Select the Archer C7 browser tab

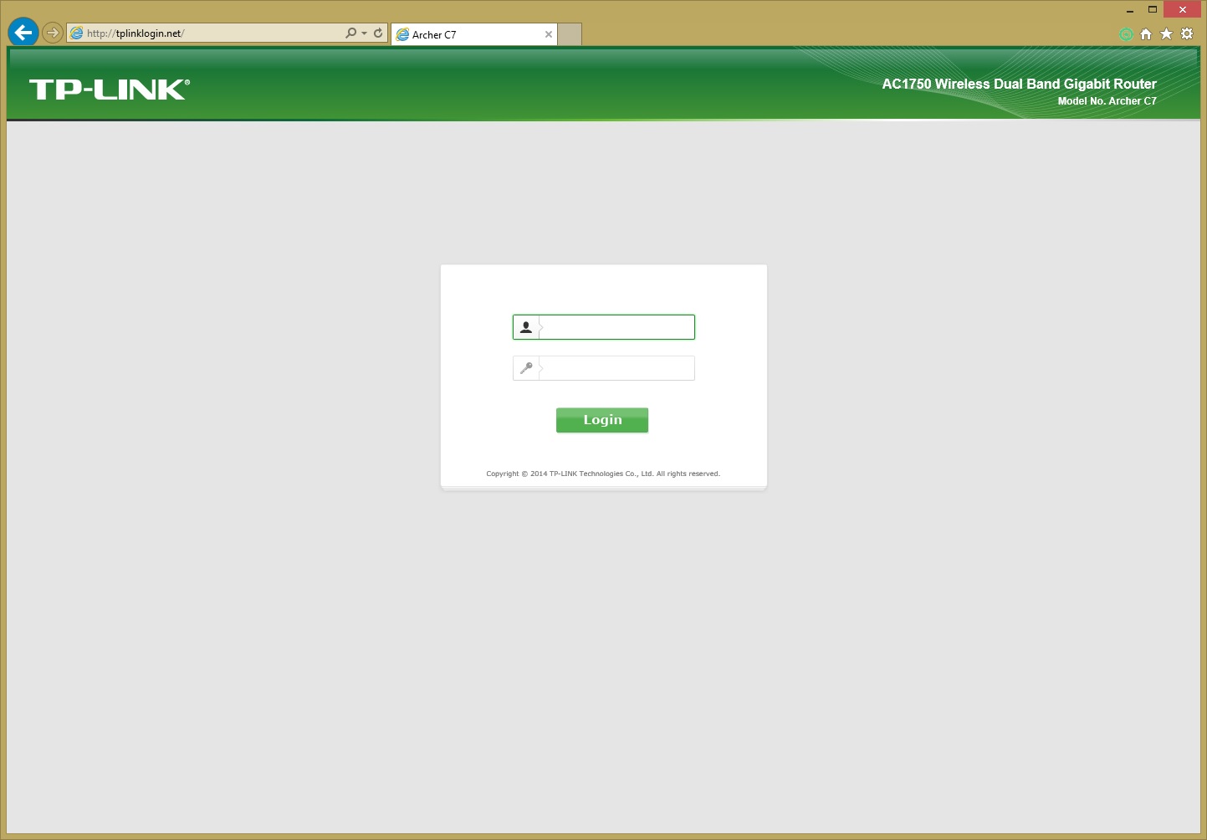(x=473, y=34)
